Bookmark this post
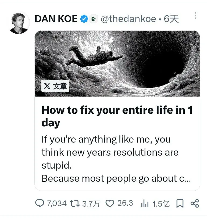This screenshot has height=222, width=207. coord(180,203)
